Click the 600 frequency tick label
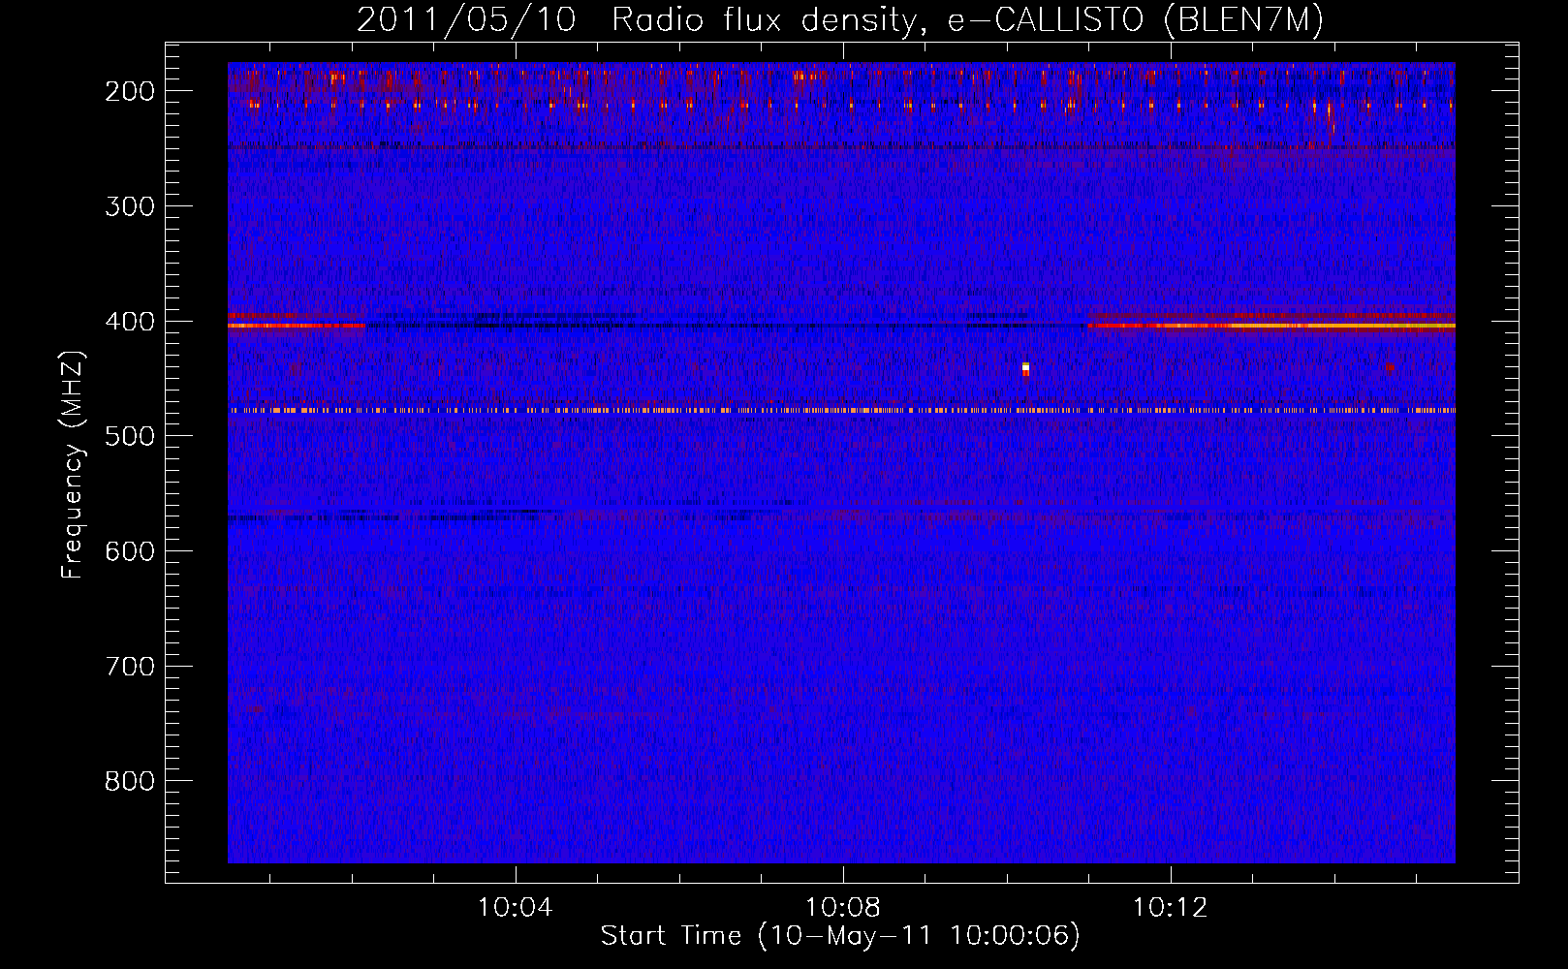The width and height of the screenshot is (1568, 969). [130, 551]
